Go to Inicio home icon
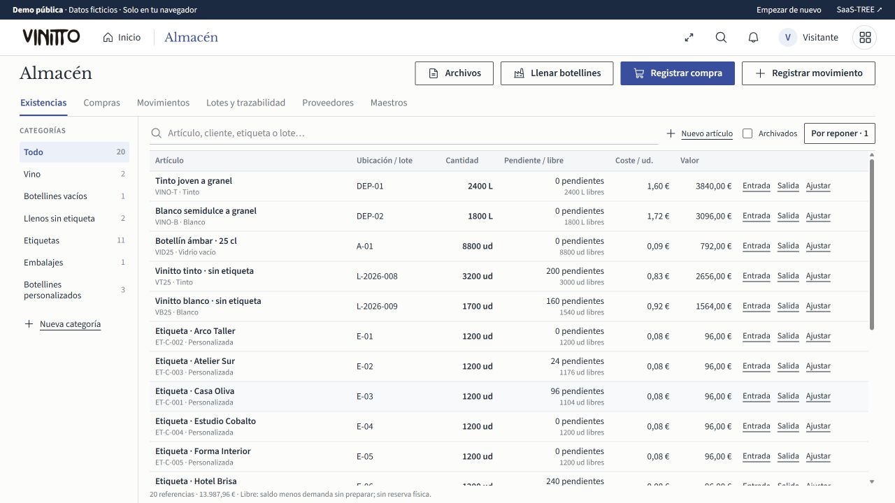 coord(108,38)
